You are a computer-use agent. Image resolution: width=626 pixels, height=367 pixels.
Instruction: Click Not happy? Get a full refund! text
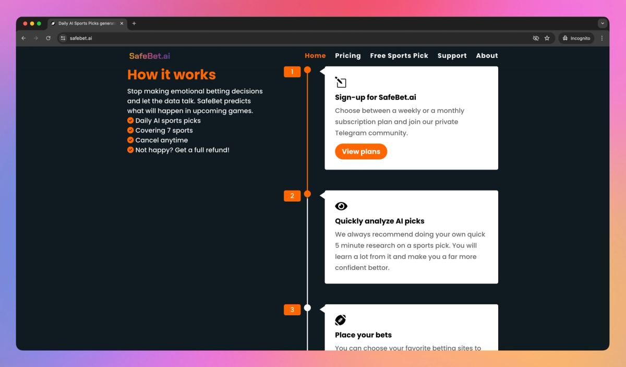tap(183, 150)
